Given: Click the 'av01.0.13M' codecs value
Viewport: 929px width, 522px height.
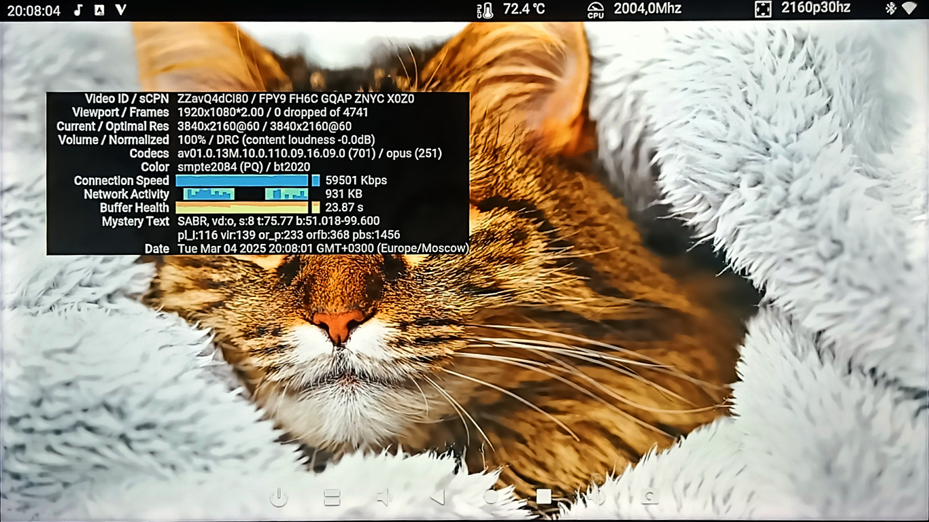Looking at the screenshot, I should point(310,153).
